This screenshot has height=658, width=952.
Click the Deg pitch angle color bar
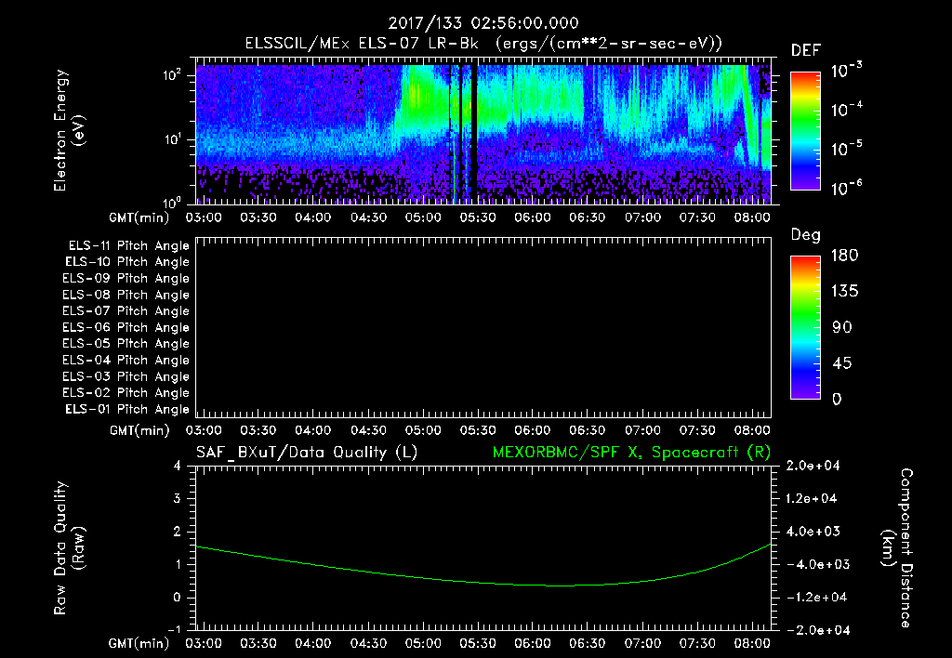(x=805, y=327)
